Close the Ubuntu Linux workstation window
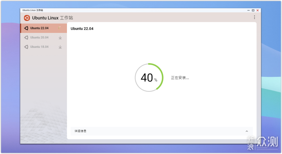 258,11
